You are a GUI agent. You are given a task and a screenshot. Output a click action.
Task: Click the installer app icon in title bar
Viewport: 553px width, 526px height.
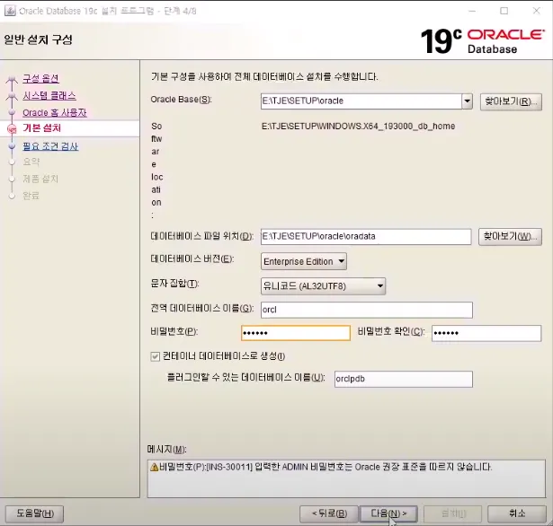tap(10, 11)
